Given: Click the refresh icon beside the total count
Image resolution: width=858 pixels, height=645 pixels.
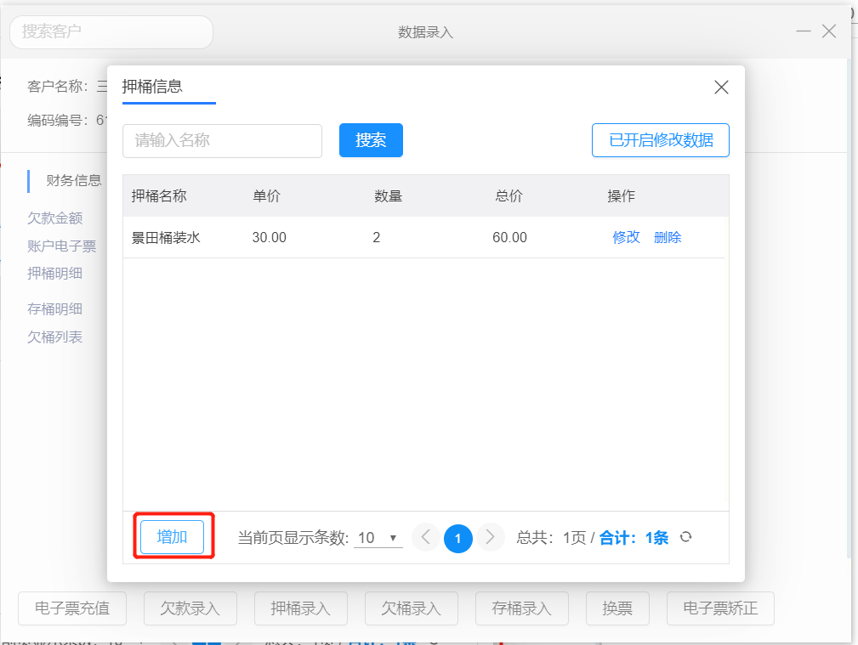Looking at the screenshot, I should 686,537.
